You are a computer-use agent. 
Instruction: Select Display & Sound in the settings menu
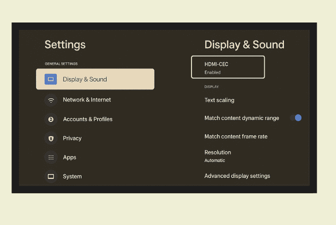click(x=95, y=79)
